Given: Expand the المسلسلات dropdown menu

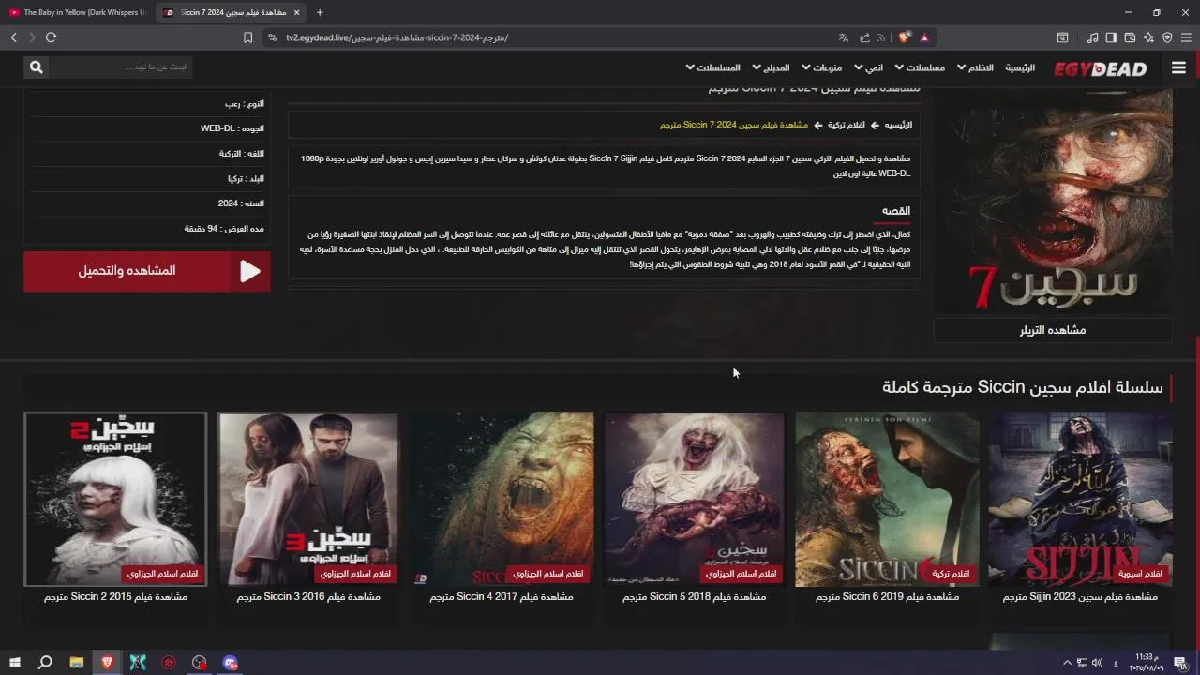Looking at the screenshot, I should (x=713, y=67).
